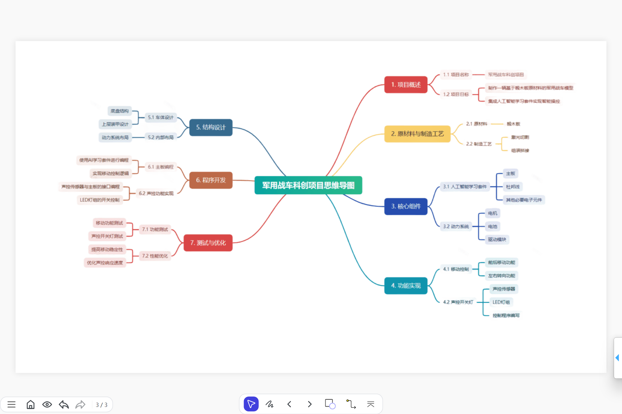The height and width of the screenshot is (414, 622).
Task: Click the leaf node 底盘结构
Action: tap(120, 111)
